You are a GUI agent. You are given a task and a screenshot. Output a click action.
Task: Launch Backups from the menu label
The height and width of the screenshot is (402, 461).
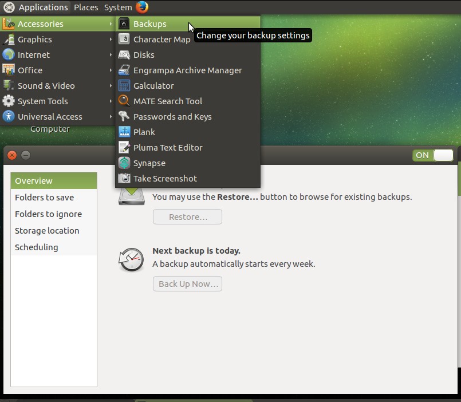tap(150, 24)
